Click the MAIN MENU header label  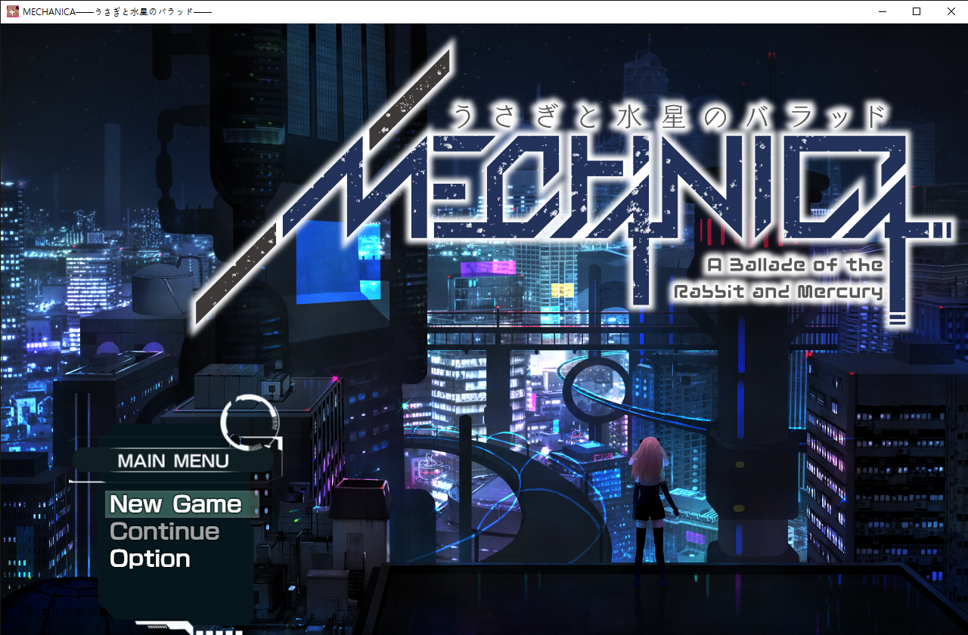point(173,461)
